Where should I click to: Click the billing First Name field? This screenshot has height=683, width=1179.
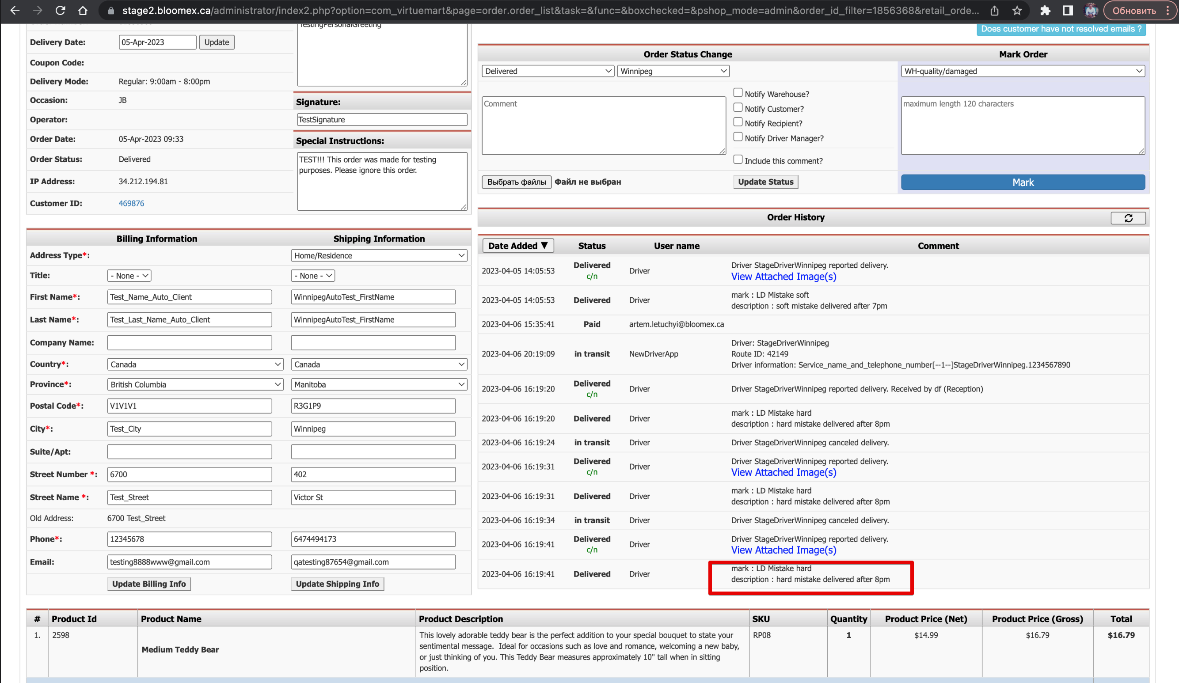(190, 297)
